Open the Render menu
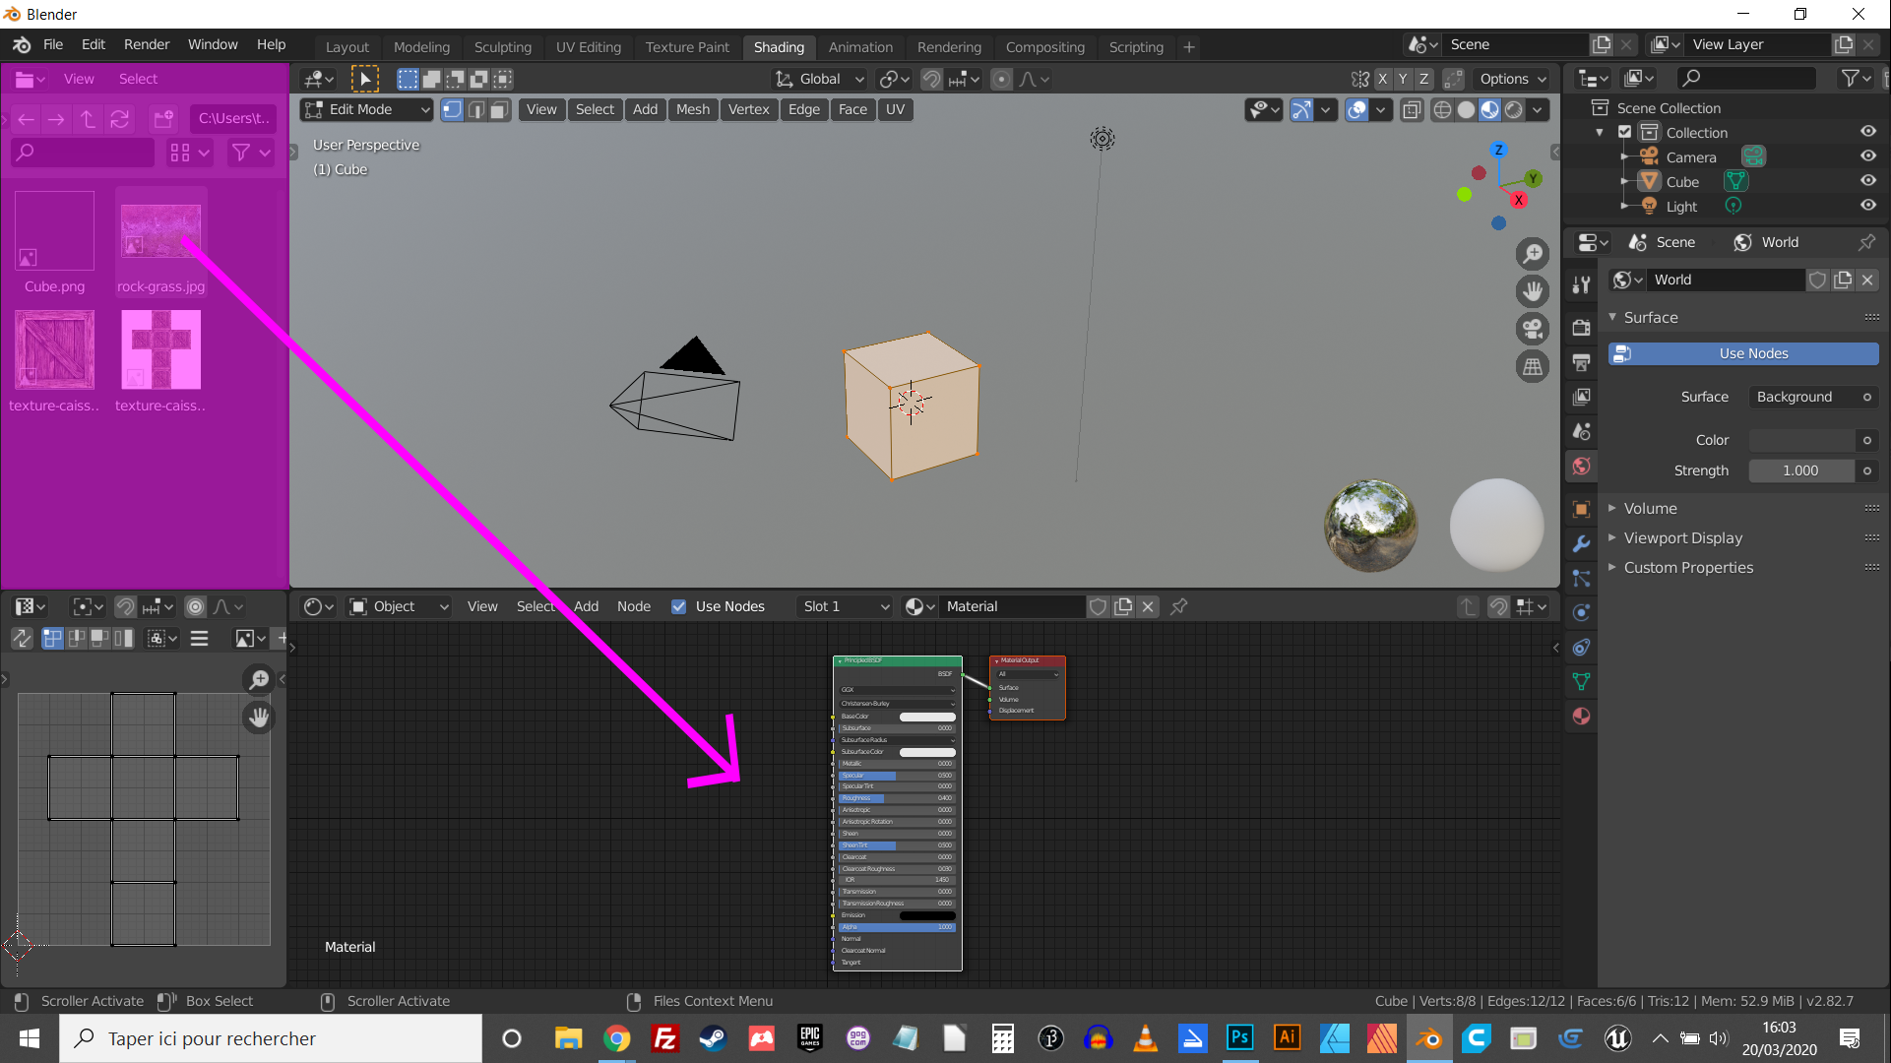 (x=146, y=44)
